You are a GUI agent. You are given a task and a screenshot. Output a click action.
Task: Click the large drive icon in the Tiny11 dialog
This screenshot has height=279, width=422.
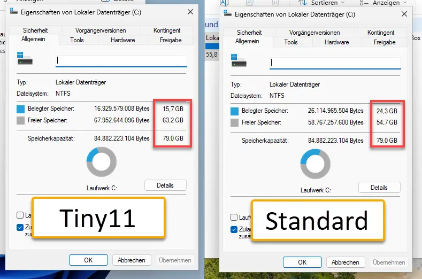click(x=25, y=58)
